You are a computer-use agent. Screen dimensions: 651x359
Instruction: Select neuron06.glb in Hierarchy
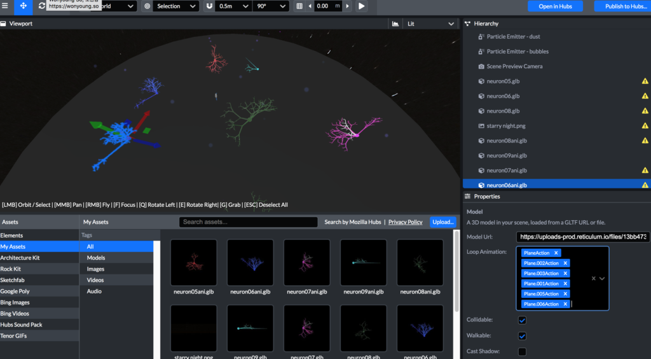[x=557, y=96]
